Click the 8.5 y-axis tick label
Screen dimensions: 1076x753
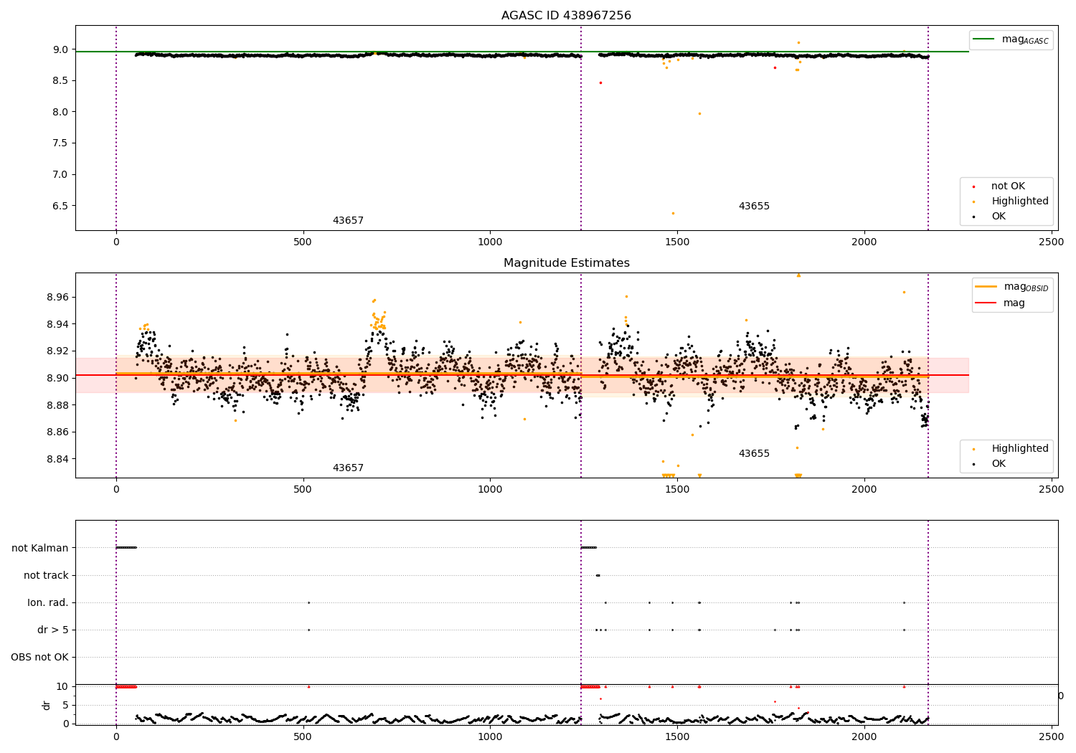pos(61,80)
